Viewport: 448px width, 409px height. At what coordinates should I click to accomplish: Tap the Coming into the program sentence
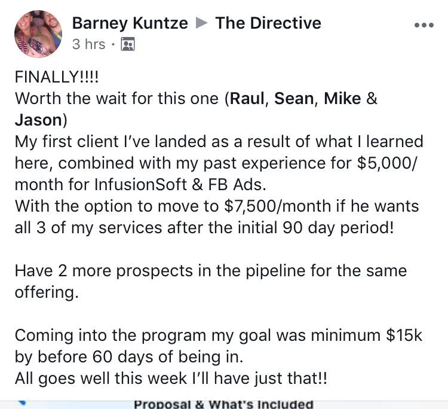point(218,346)
